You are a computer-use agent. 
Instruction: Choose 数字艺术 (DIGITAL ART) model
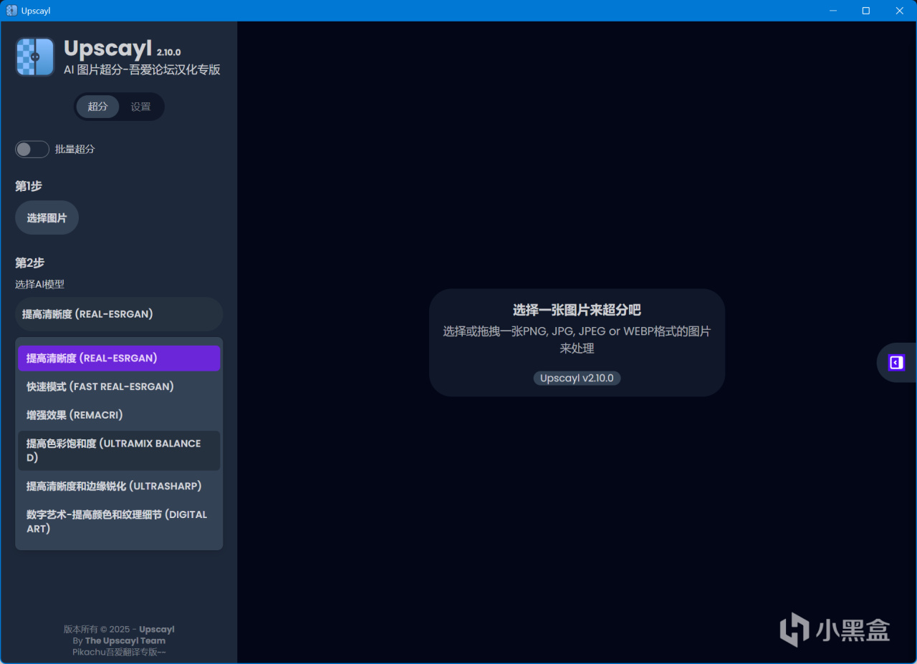[x=119, y=522]
